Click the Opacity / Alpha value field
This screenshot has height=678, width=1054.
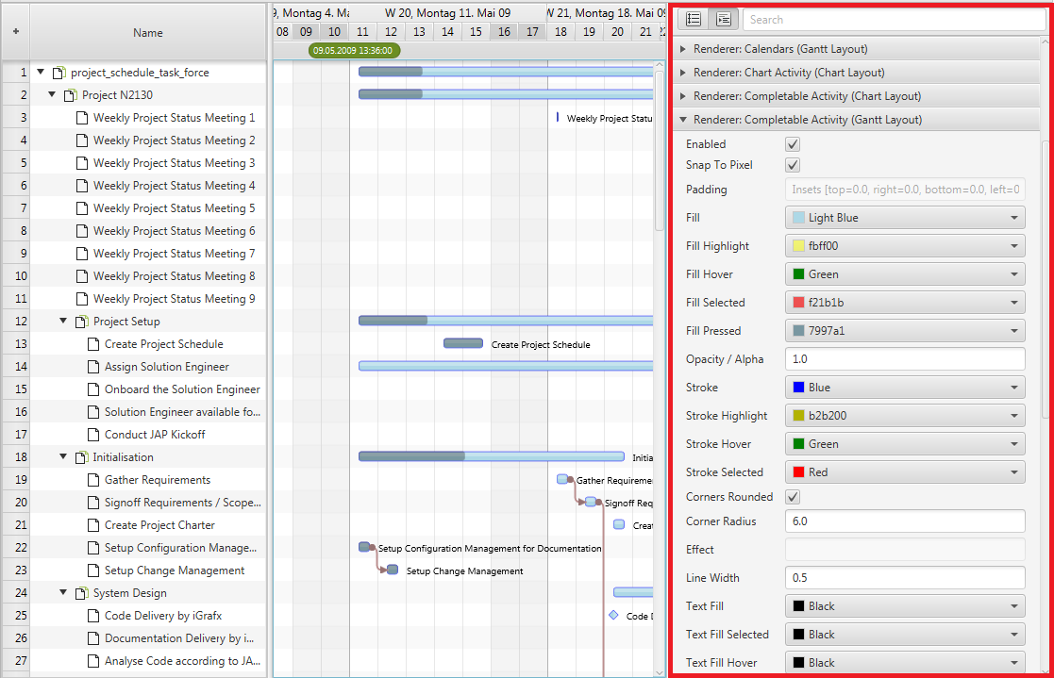(x=905, y=359)
